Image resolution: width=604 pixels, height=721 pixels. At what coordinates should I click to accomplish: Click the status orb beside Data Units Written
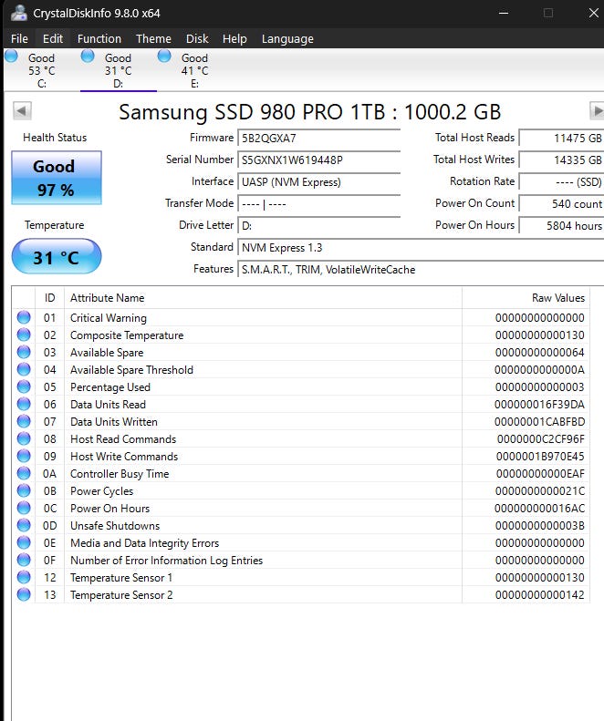click(x=24, y=421)
